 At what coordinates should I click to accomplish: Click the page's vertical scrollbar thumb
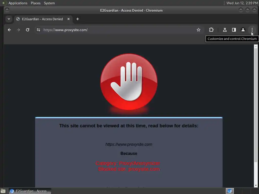256,105
